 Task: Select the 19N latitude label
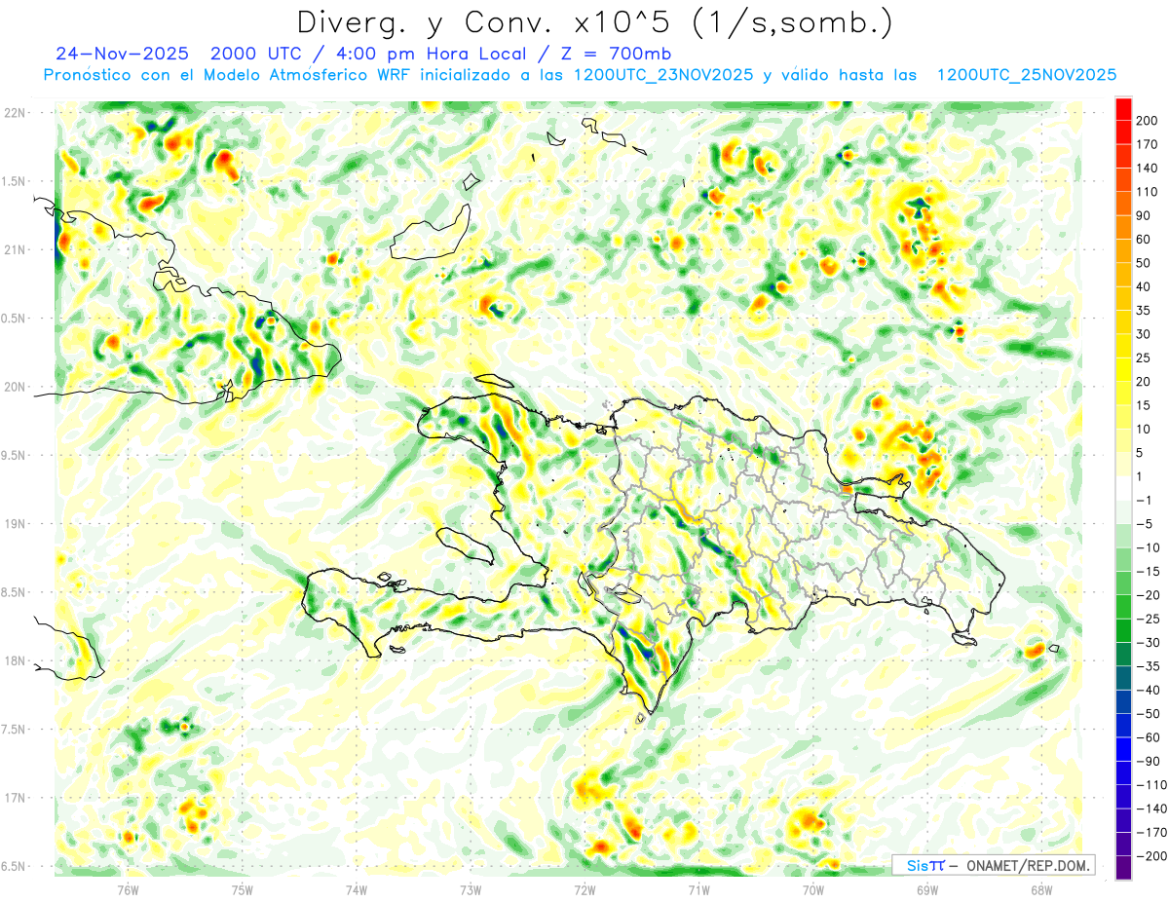click(15, 524)
